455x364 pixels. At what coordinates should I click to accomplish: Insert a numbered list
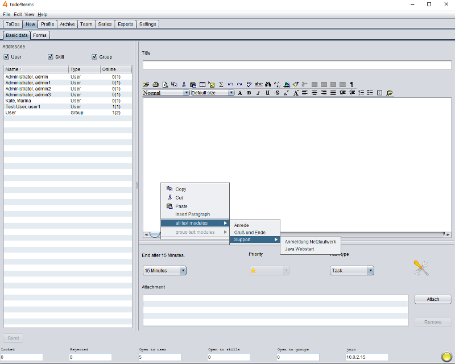click(x=361, y=93)
